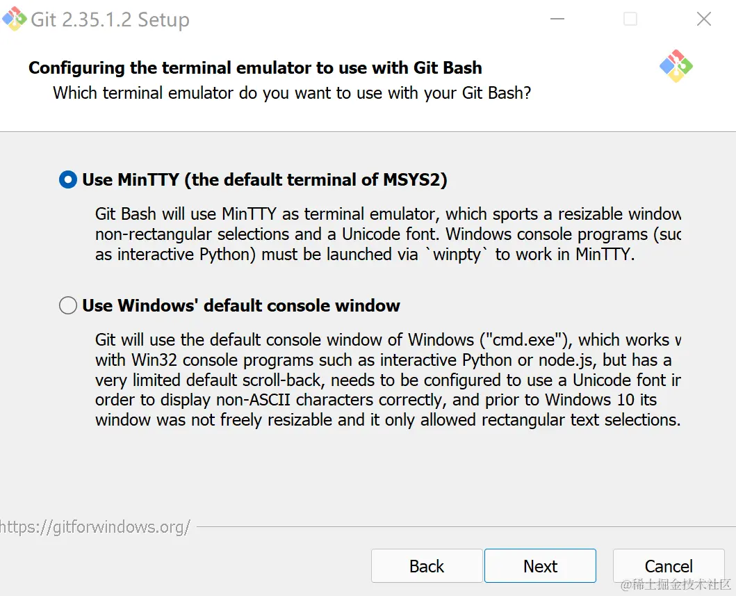Close the Git Setup window
The height and width of the screenshot is (596, 736).
pos(703,19)
